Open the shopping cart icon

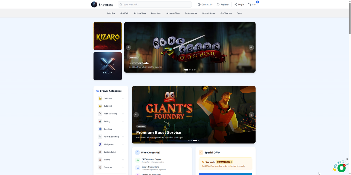point(250,4)
